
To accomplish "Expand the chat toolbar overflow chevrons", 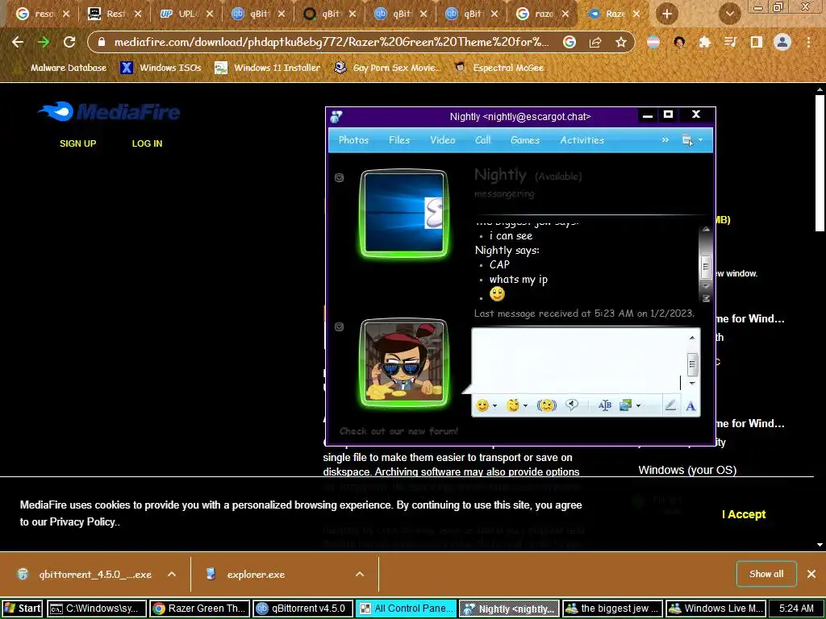I will [x=665, y=140].
